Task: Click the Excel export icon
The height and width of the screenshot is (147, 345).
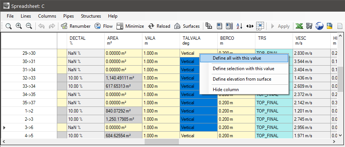Action: 299,26
